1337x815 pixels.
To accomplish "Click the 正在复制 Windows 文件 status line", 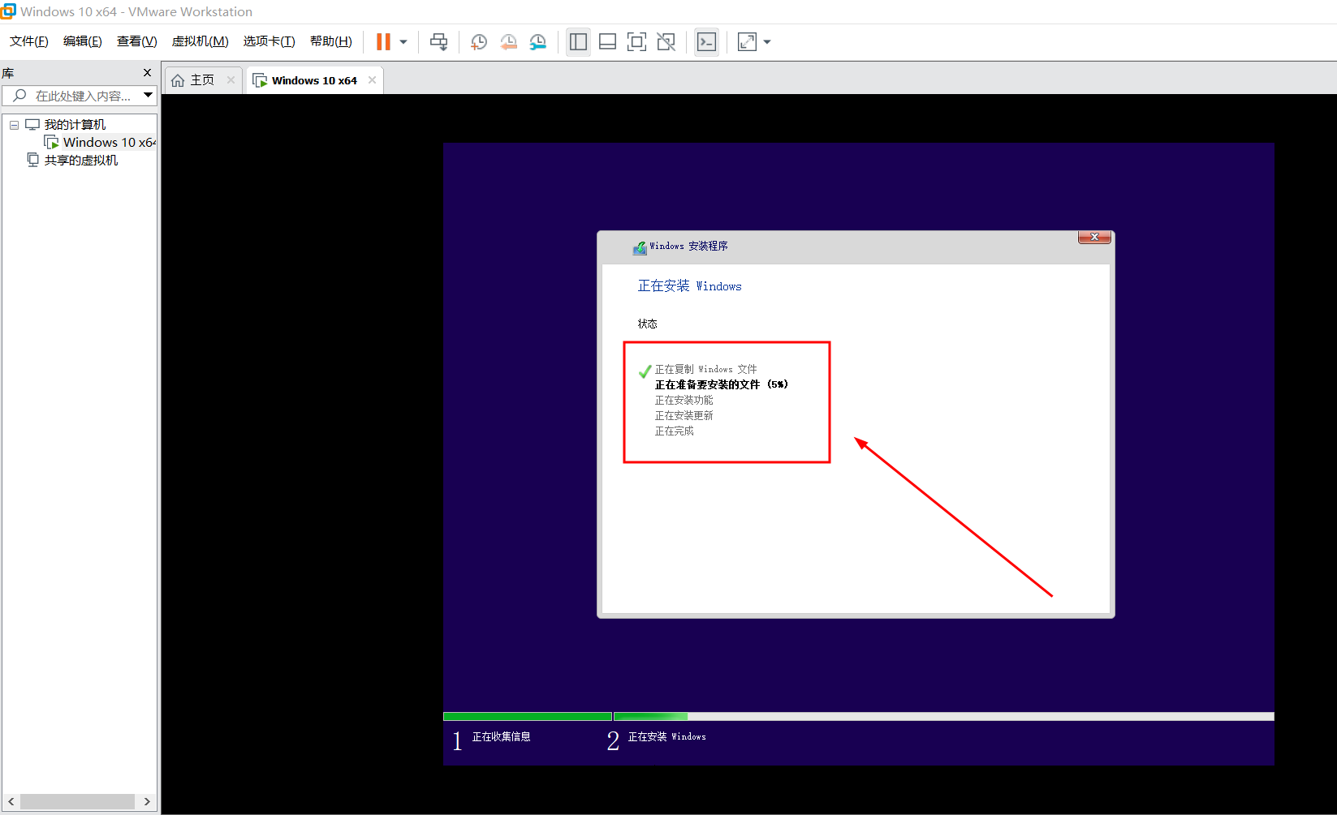I will [705, 369].
